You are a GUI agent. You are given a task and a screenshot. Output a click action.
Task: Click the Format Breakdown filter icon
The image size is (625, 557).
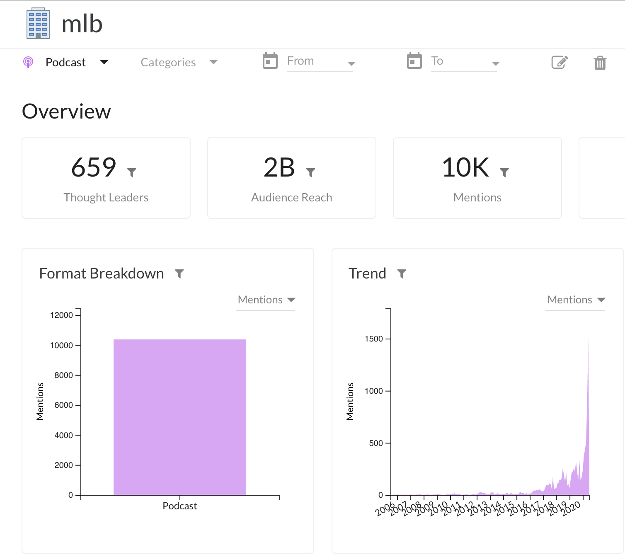pyautogui.click(x=179, y=274)
